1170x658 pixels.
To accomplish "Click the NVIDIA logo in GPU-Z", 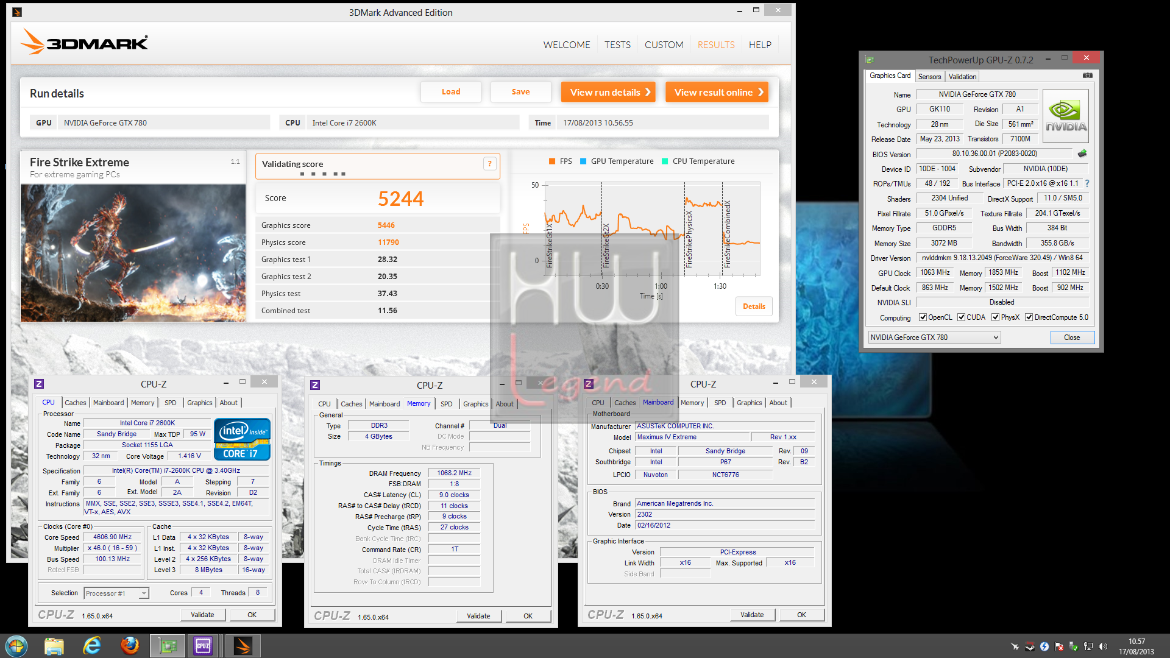I will pos(1066,116).
